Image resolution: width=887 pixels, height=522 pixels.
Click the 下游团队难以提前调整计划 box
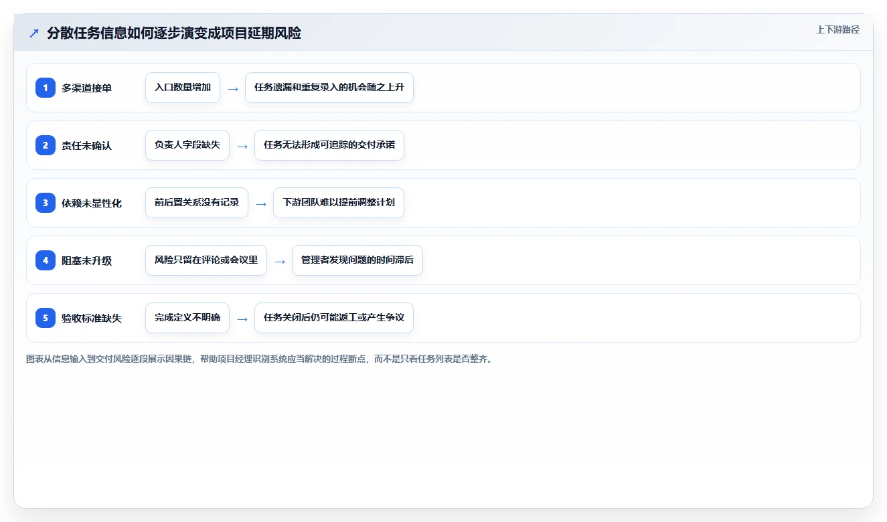tap(339, 203)
